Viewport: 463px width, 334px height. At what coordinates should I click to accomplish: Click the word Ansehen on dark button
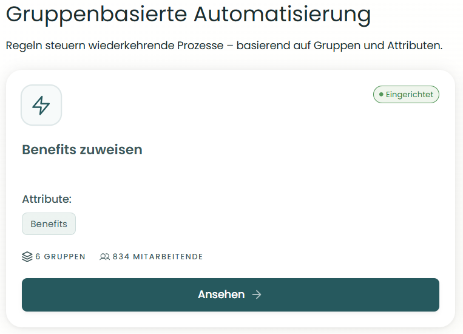point(221,295)
